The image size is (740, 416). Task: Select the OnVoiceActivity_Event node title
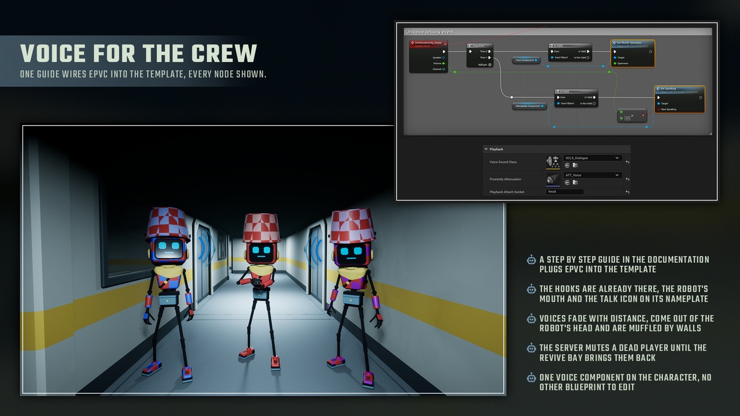coord(428,43)
